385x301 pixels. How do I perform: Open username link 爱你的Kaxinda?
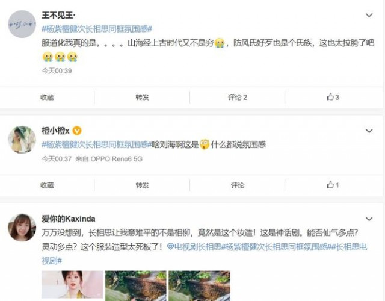pyautogui.click(x=69, y=219)
